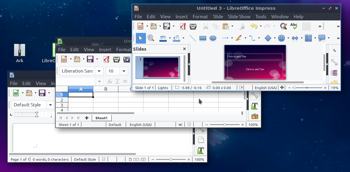
Task: Select the smiley Symbol Shapes tool
Action: [281, 38]
